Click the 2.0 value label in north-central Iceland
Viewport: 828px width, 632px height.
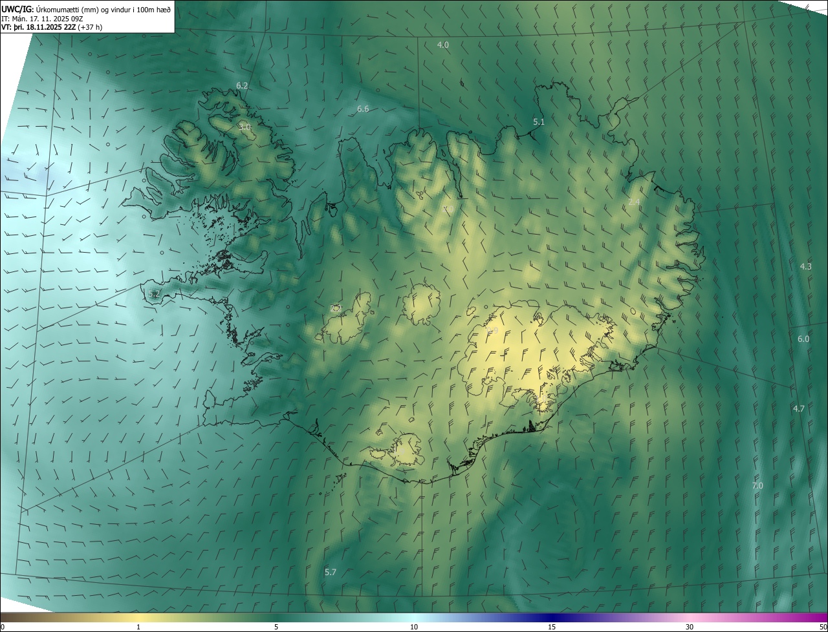pos(448,209)
